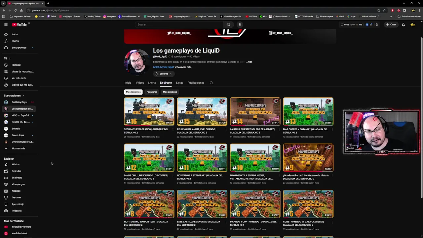Expand Mostrar más in subscriptions
The width and height of the screenshot is (423, 238).
(18, 148)
